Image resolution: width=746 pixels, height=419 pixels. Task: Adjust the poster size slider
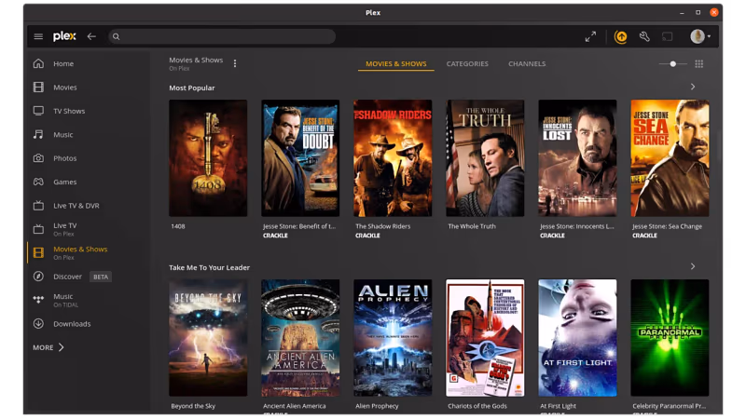(672, 63)
